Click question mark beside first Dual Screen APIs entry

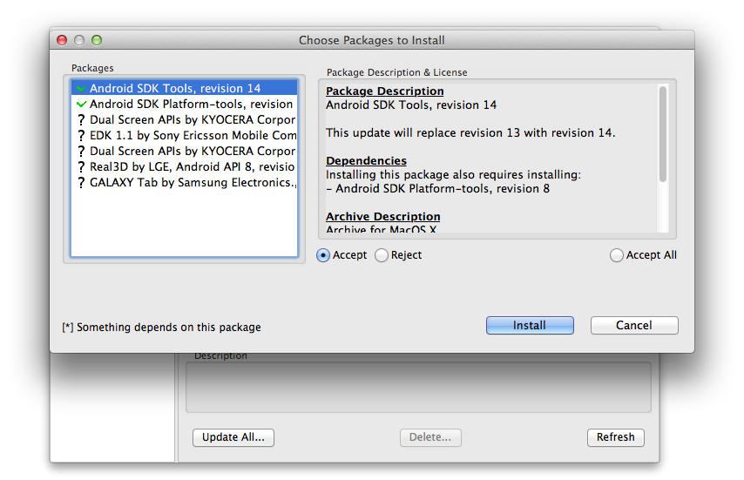[x=81, y=120]
